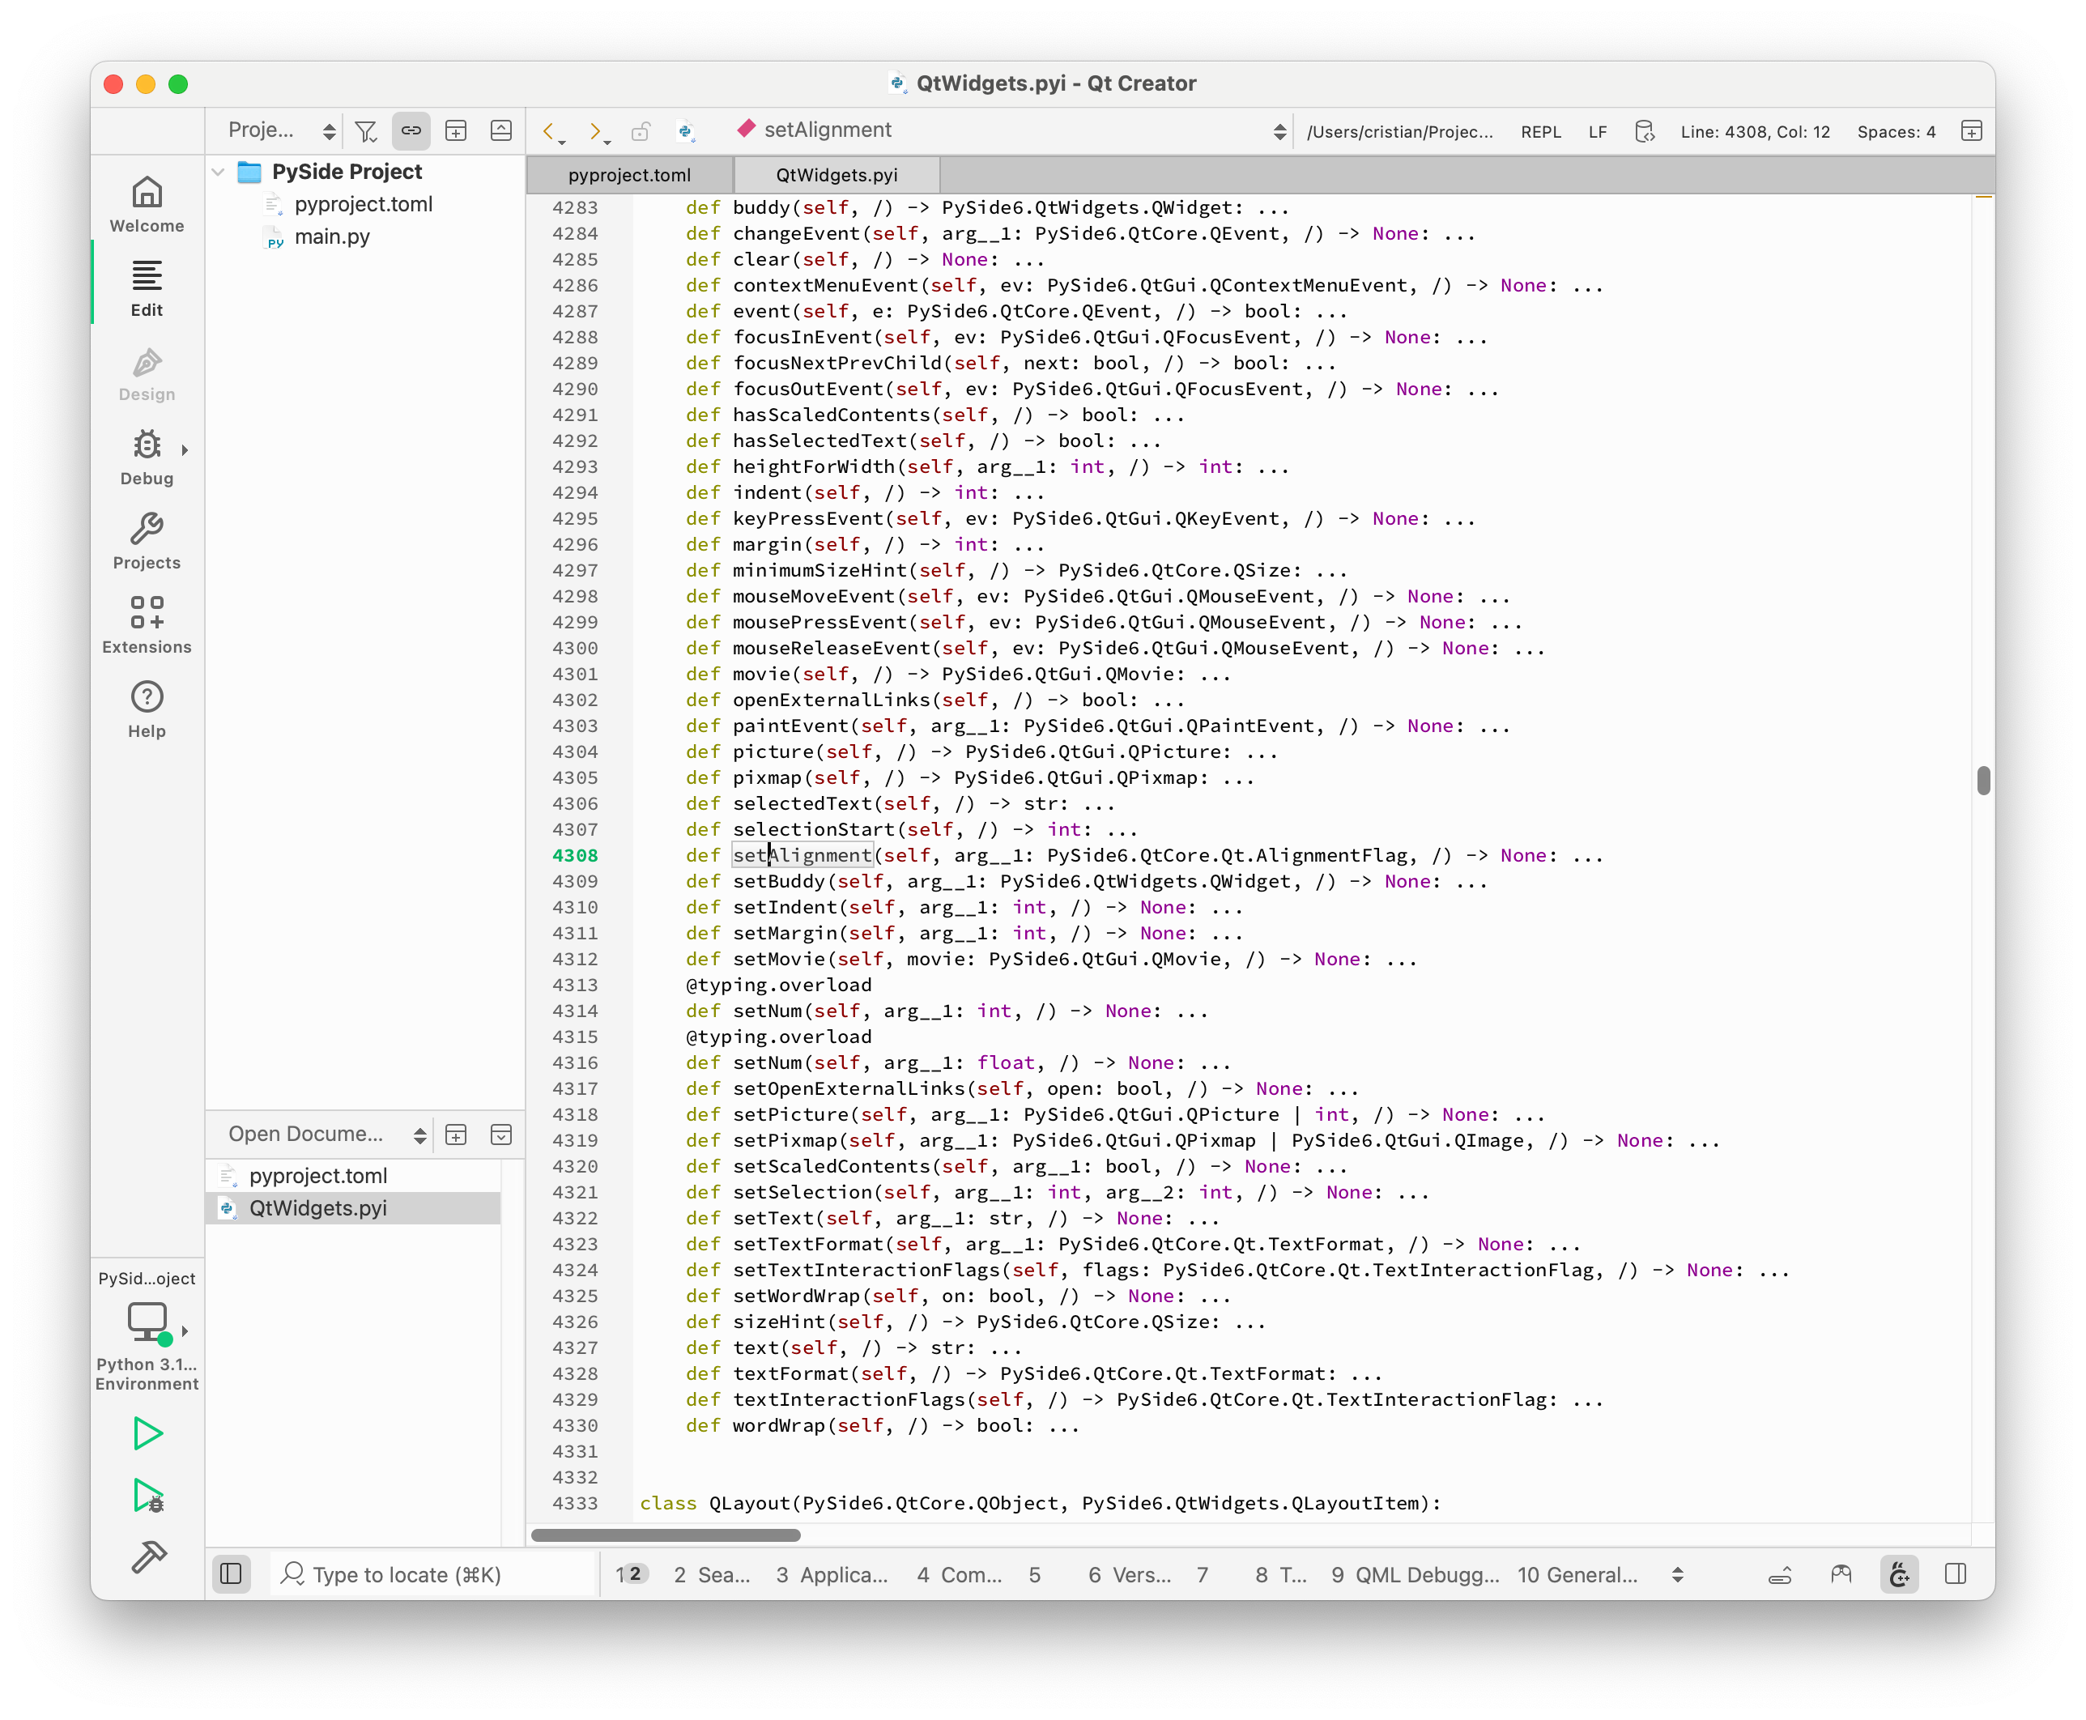Viewport: 2086px width, 1720px height.
Task: Open the Search Results output pane
Action: 712,1574
